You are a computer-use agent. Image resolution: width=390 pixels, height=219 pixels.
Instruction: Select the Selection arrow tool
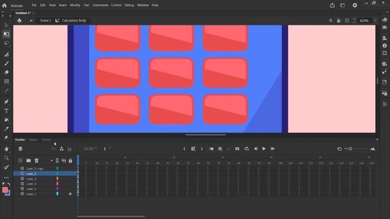7,25
